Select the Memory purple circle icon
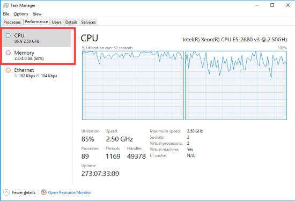The image size is (295, 201). pyautogui.click(x=8, y=53)
